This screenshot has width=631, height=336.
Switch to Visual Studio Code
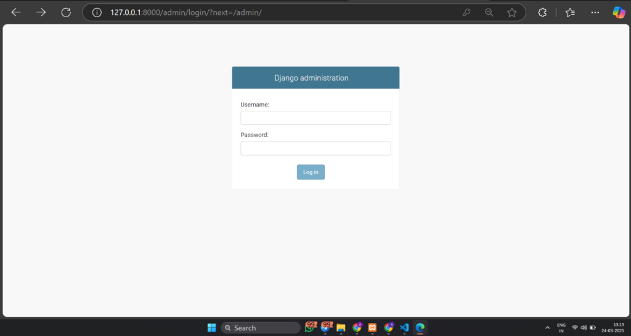[x=404, y=327]
